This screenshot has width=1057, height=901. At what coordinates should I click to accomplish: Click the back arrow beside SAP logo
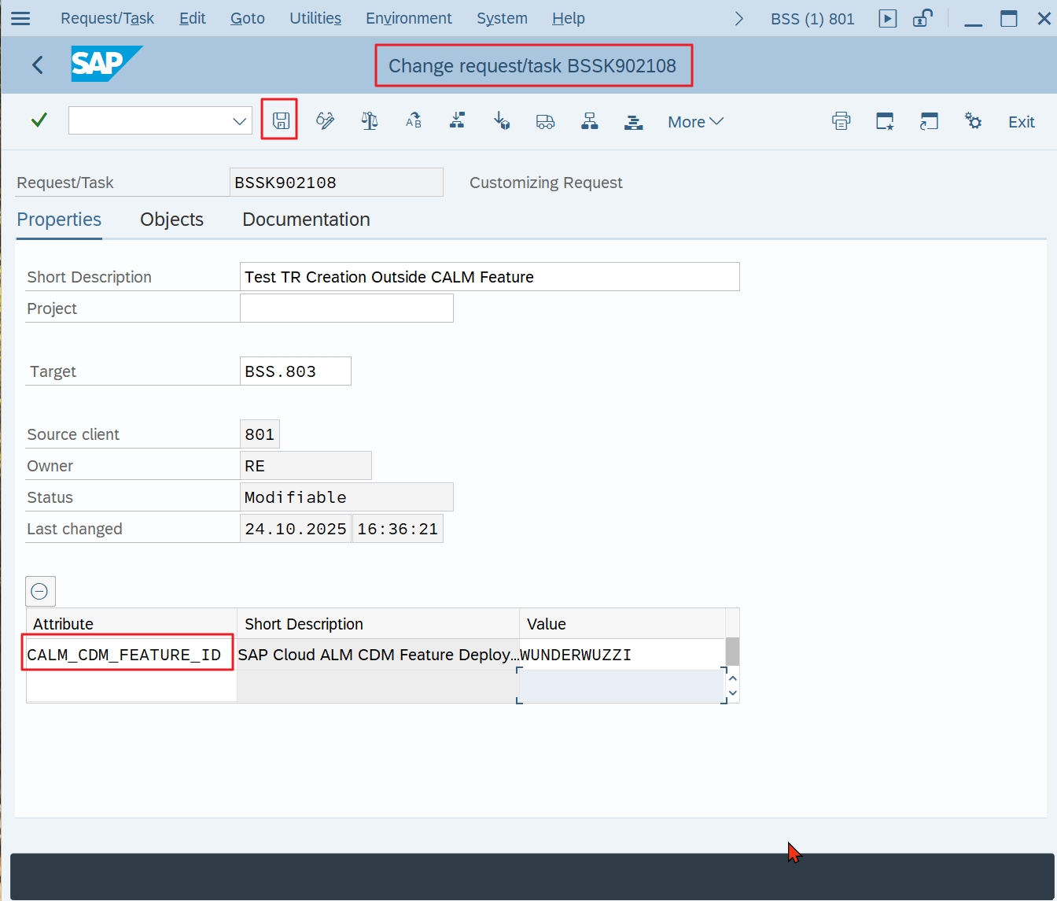[x=37, y=65]
